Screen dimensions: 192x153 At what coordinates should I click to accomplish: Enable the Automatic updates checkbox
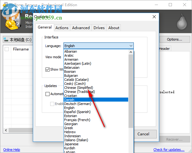point(47,94)
